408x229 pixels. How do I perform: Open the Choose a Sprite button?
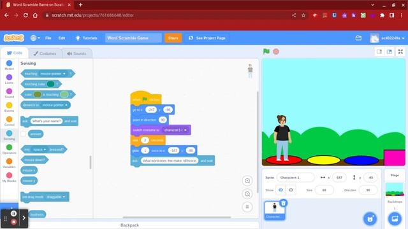click(370, 219)
